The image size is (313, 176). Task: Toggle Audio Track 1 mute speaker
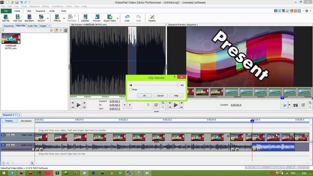(x=3, y=145)
